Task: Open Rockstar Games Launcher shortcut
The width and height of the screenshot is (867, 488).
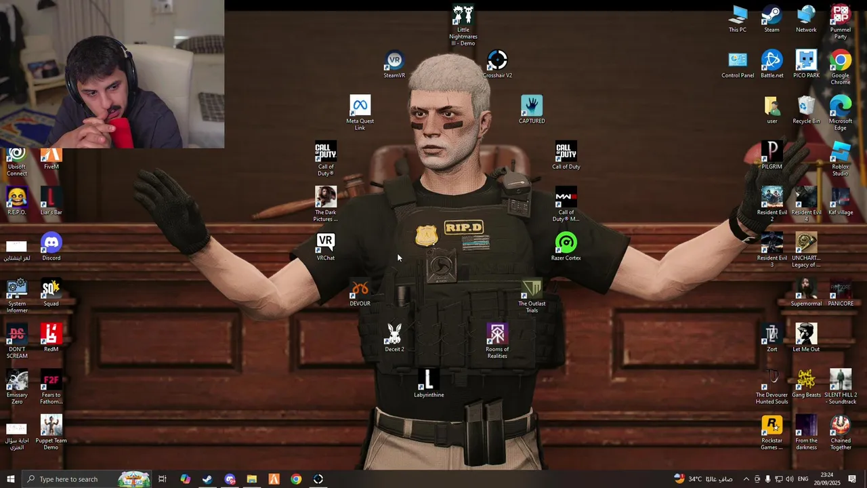Action: 771,432
